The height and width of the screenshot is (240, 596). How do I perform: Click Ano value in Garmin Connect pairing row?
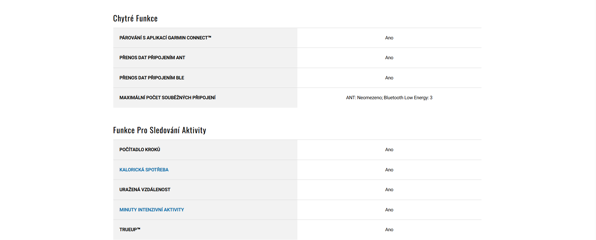[389, 38]
